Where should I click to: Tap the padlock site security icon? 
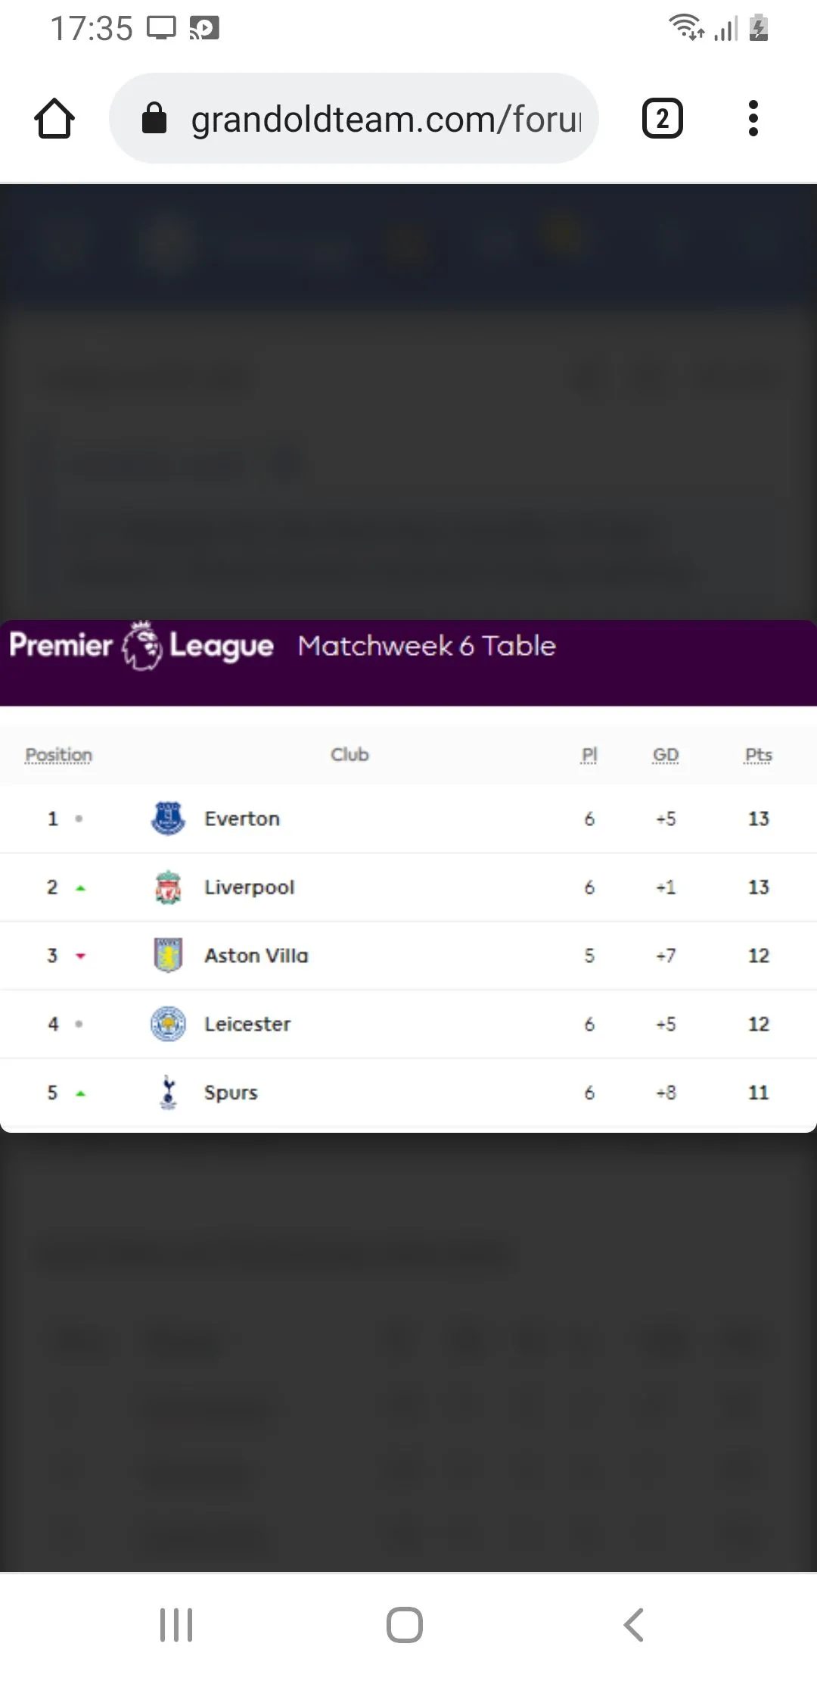[x=154, y=119]
